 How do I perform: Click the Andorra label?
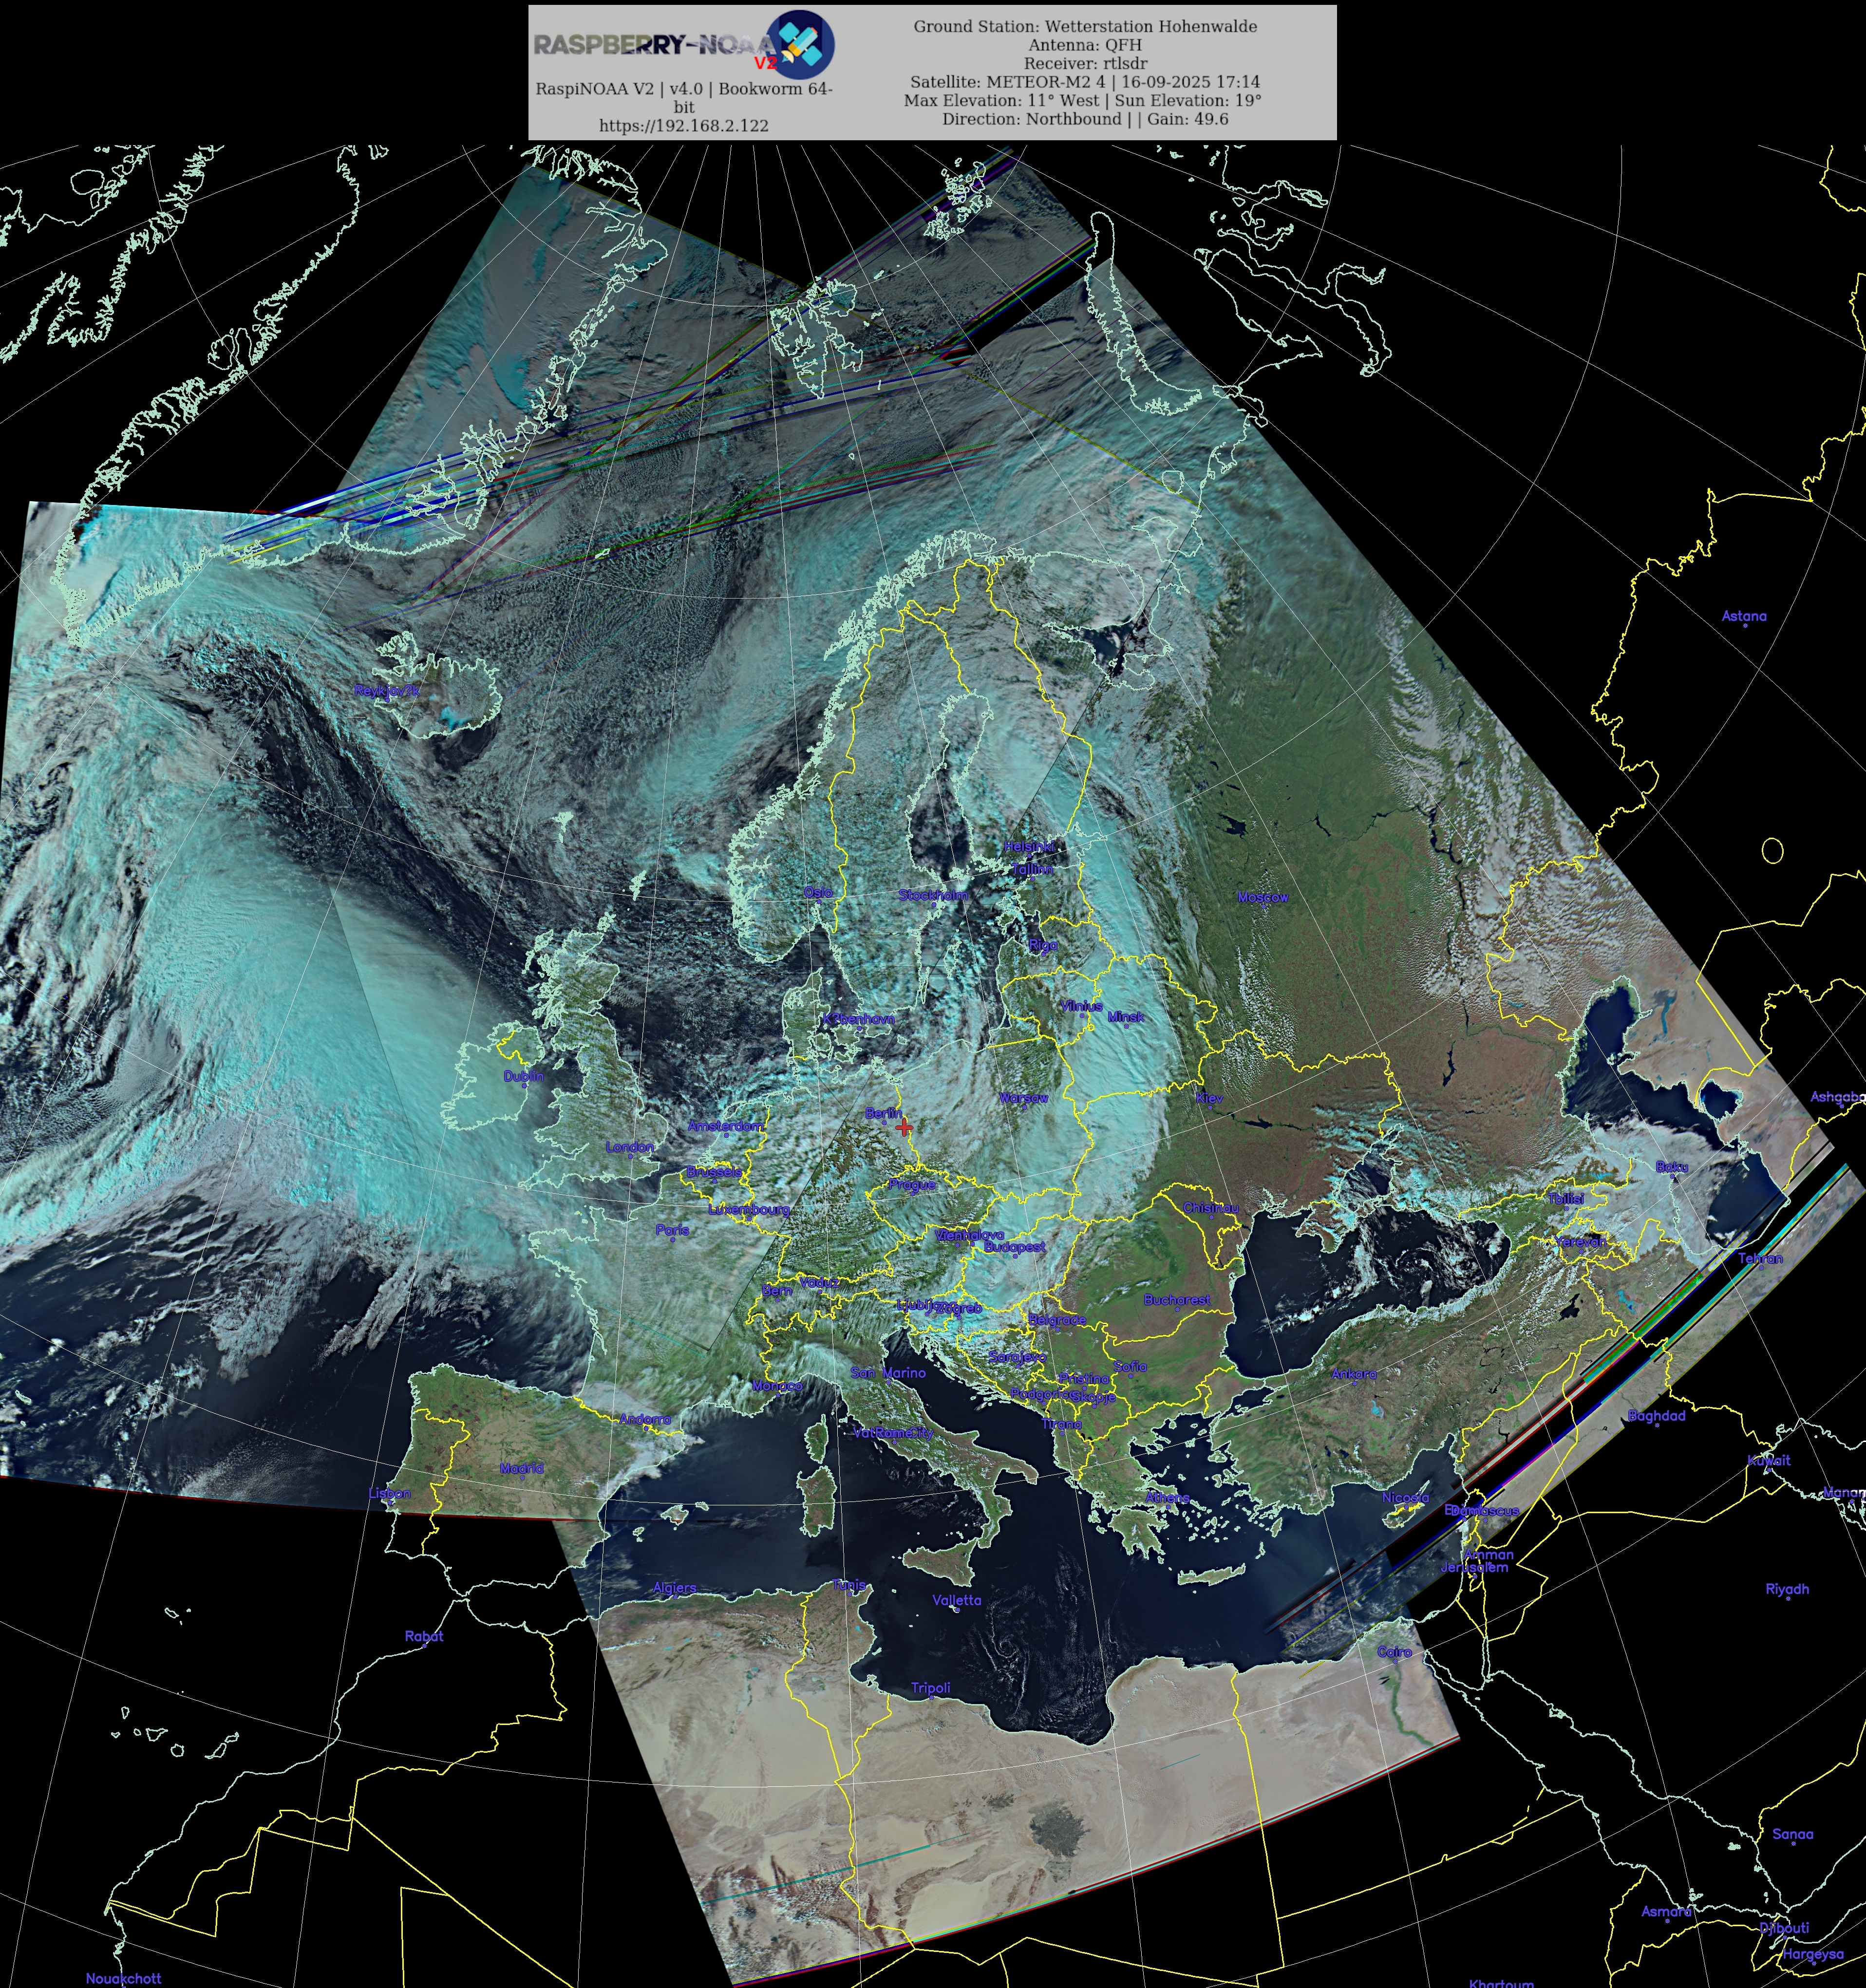(x=645, y=1419)
